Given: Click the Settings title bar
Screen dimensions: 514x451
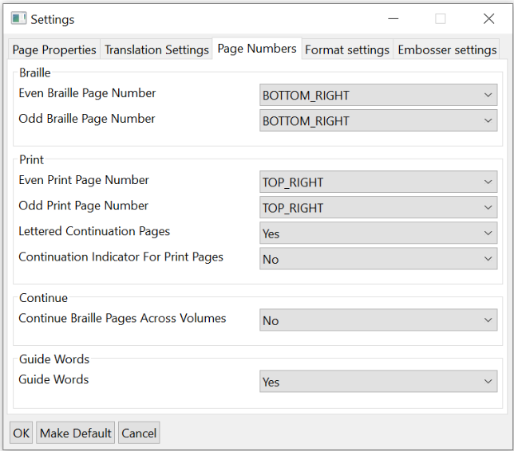Looking at the screenshot, I should (x=200, y=18).
